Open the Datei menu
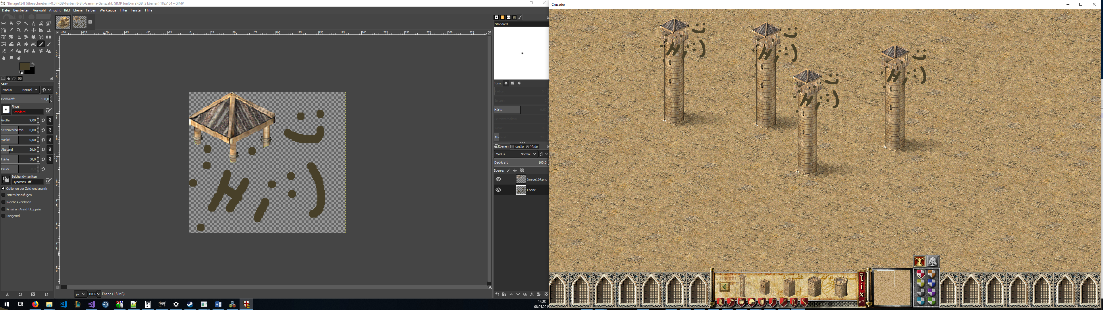 (x=6, y=10)
